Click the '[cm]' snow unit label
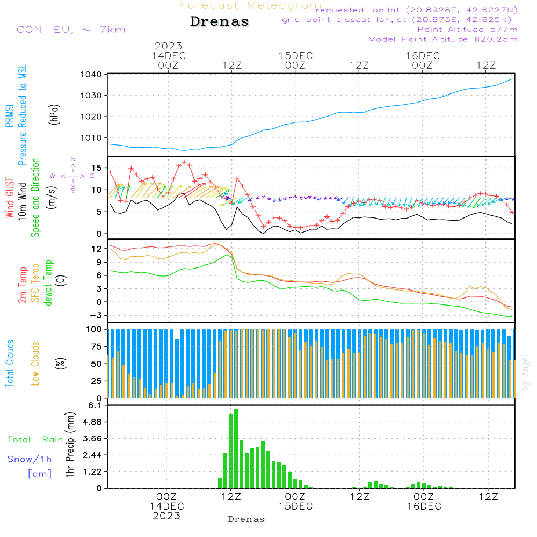 (x=40, y=474)
